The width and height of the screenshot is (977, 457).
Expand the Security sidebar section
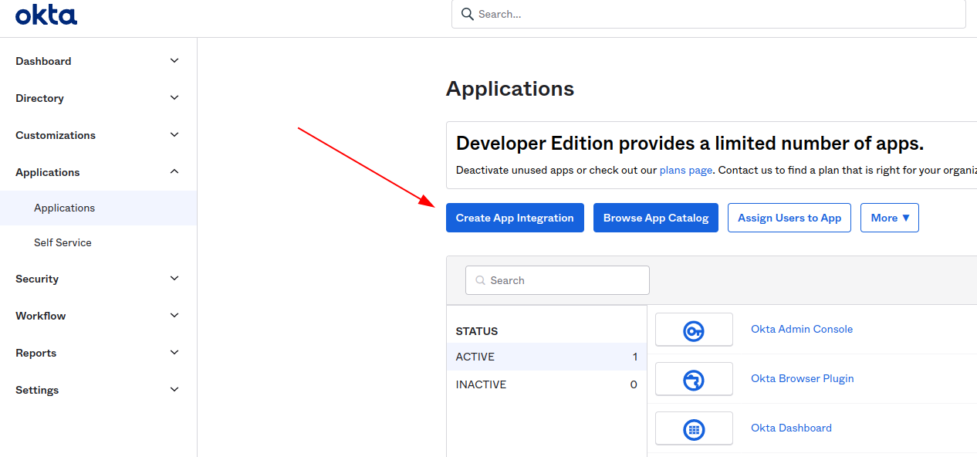[x=98, y=279]
